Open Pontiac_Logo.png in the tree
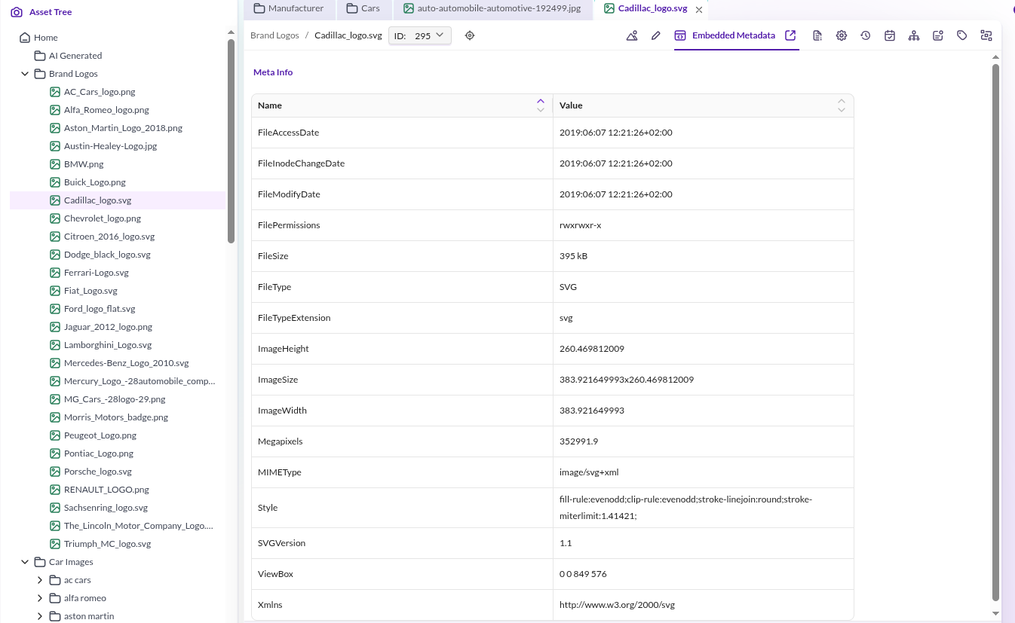 click(99, 454)
